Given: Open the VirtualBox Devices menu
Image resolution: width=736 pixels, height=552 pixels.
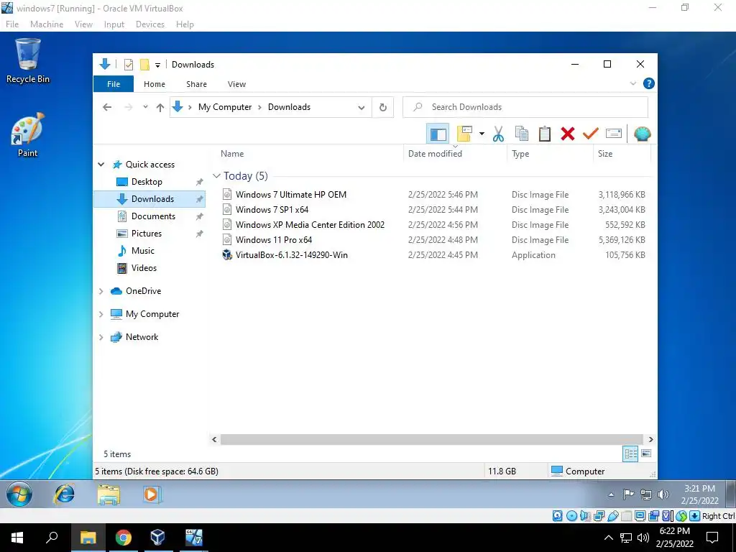Looking at the screenshot, I should [149, 24].
